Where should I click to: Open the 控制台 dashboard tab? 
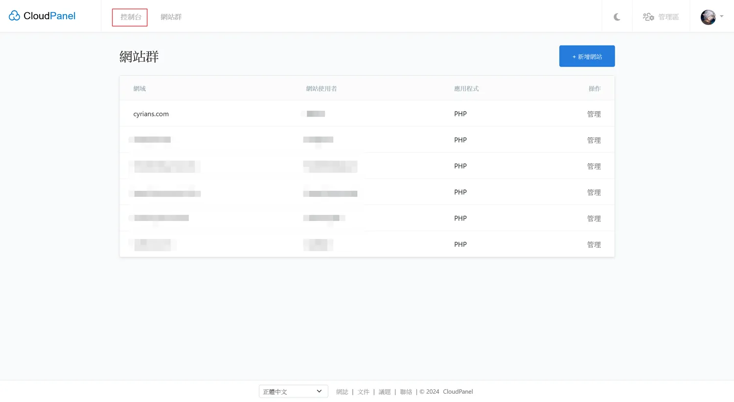[x=130, y=17]
